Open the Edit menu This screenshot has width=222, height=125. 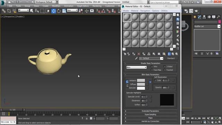(10, 6)
